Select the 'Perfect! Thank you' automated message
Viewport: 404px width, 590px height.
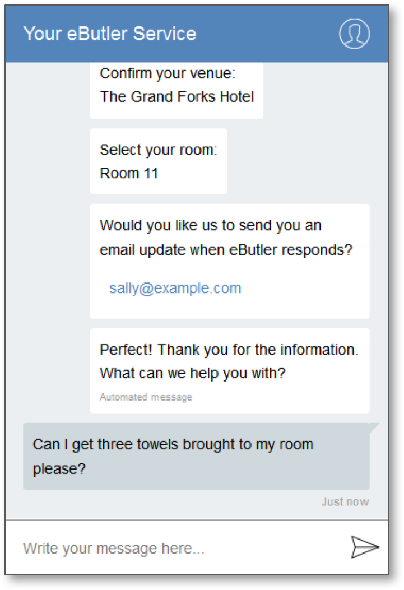(x=230, y=370)
